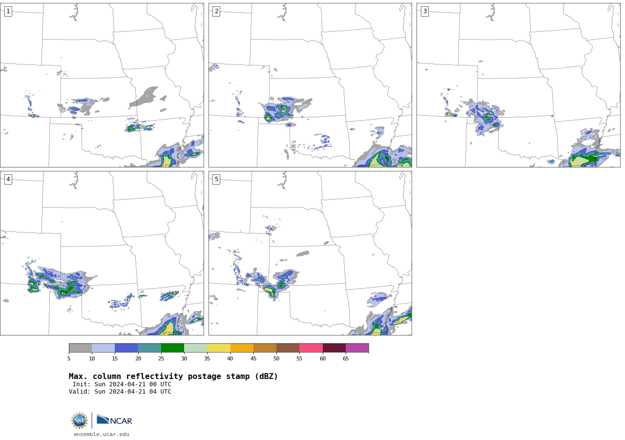Select the blue 15-20 dBZ swatch
Screen dimensions: 625x440
coord(126,348)
